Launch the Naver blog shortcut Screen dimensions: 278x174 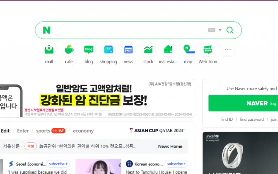(89, 50)
